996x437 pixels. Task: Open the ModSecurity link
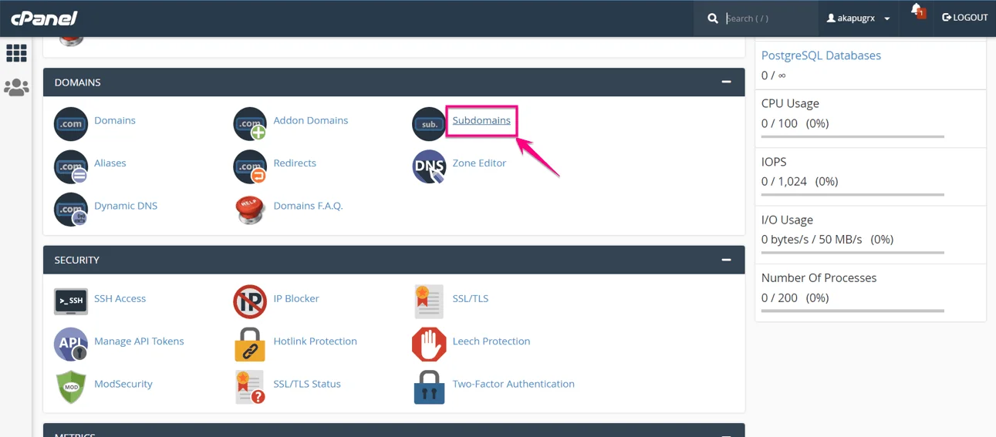[123, 383]
